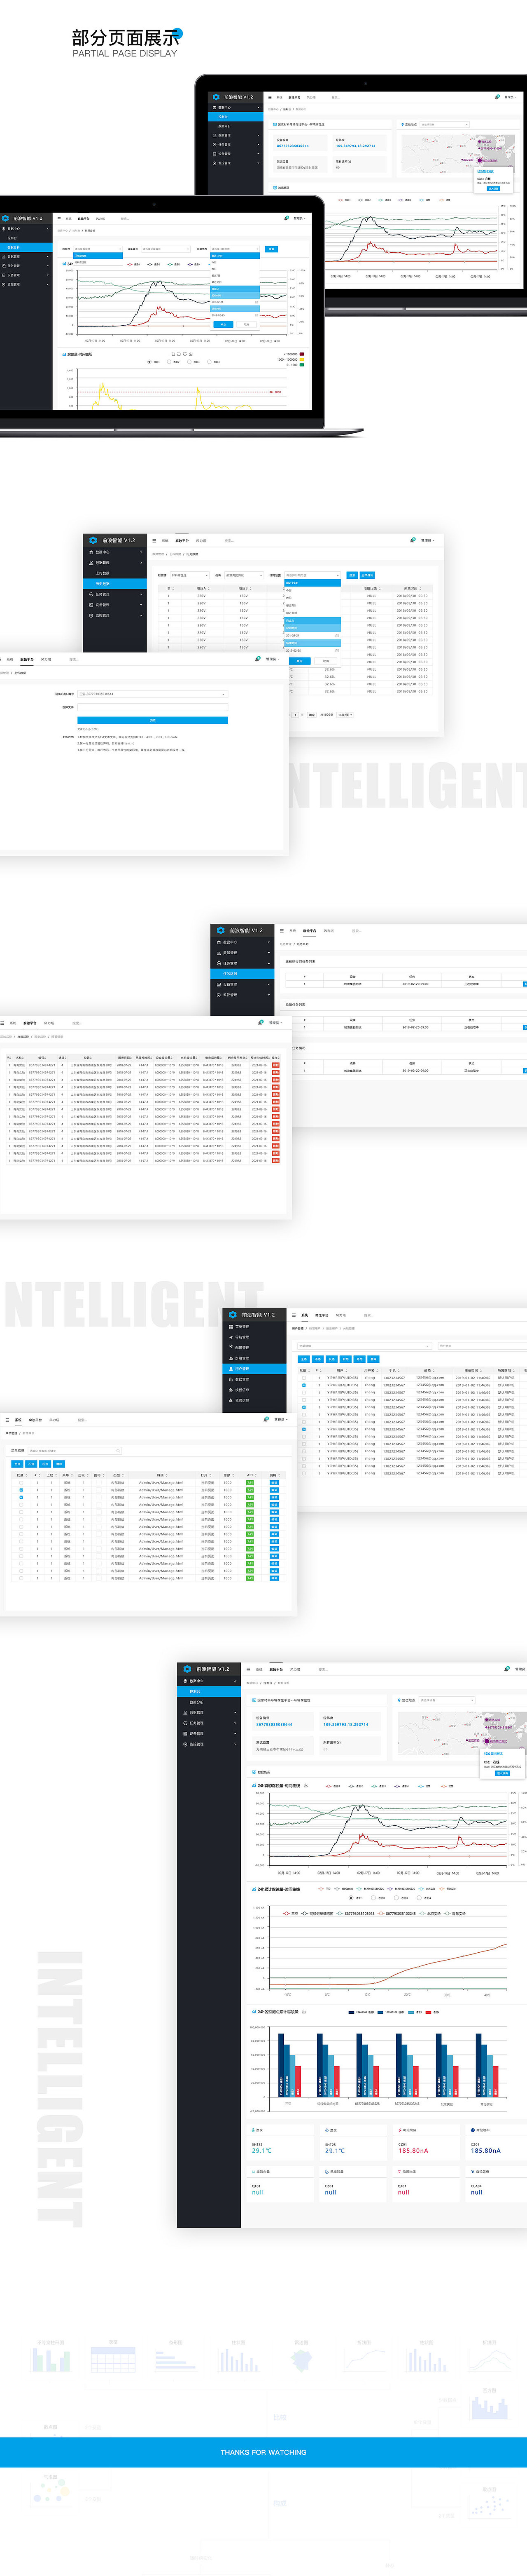Click blue search button in front laptop filter bar
The image size is (527, 2576).
pos(271,249)
